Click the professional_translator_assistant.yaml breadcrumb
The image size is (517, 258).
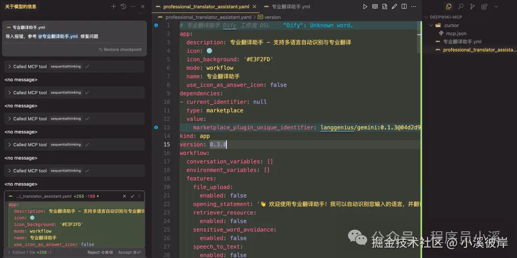point(208,17)
